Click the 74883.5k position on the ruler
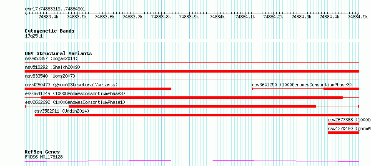Screen dimensions: 371x166 pos(77,17)
